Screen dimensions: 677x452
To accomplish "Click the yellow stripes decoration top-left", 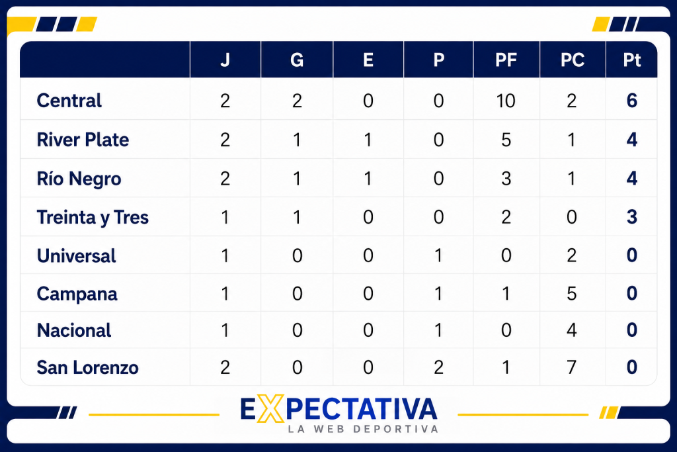I will click(52, 24).
